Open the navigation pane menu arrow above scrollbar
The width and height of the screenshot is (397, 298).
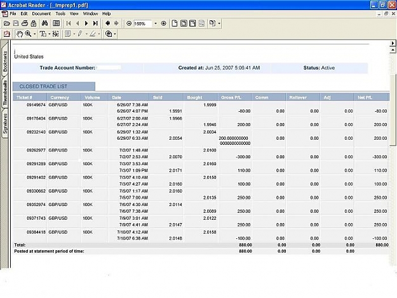(393, 43)
